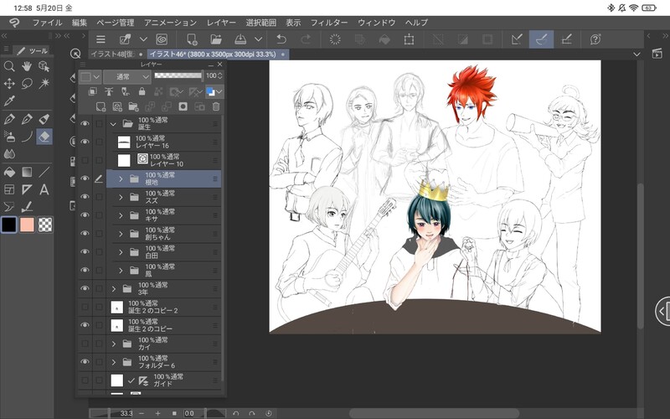Screen dimensions: 670x419
Task: Hide レイヤー 16 layer
Action: tap(85, 142)
